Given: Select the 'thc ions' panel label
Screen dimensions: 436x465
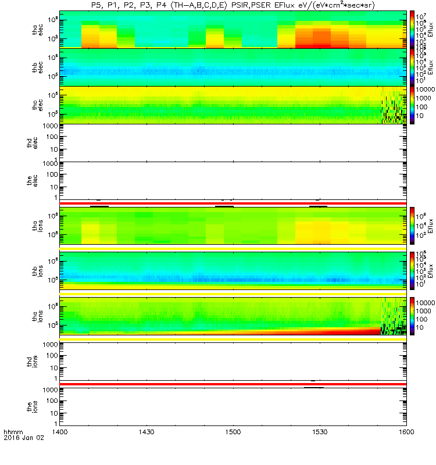Looking at the screenshot, I should [37, 316].
